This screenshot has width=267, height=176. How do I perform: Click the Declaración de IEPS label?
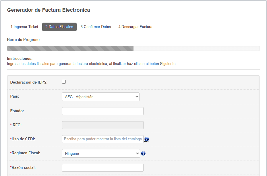[x=29, y=82]
